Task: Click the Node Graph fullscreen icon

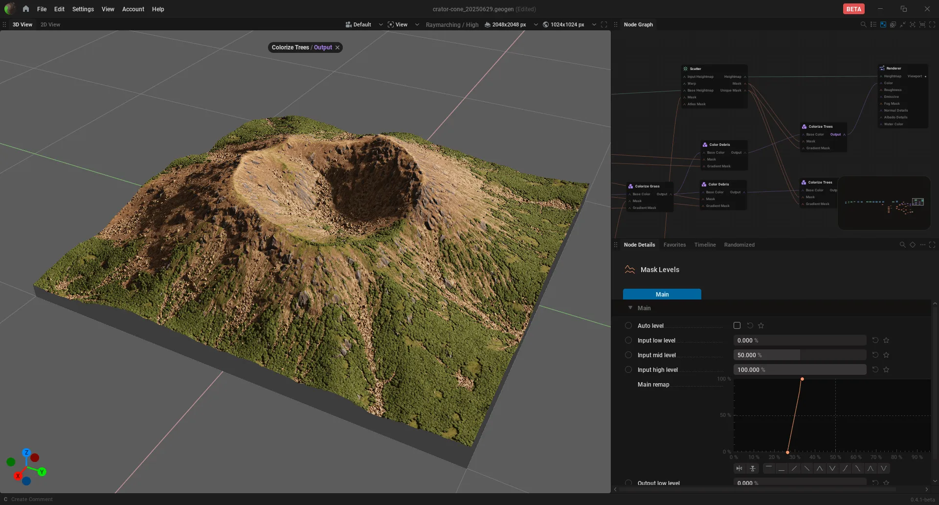Action: 932,24
